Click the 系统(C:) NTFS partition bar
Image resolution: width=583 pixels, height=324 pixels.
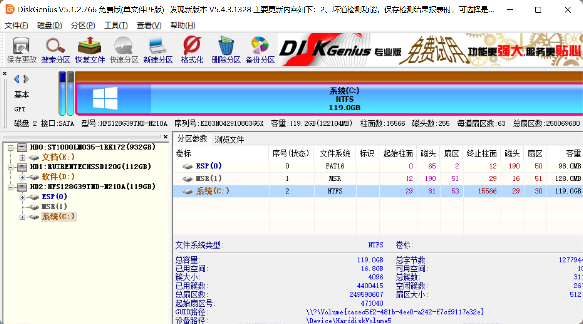click(x=344, y=99)
